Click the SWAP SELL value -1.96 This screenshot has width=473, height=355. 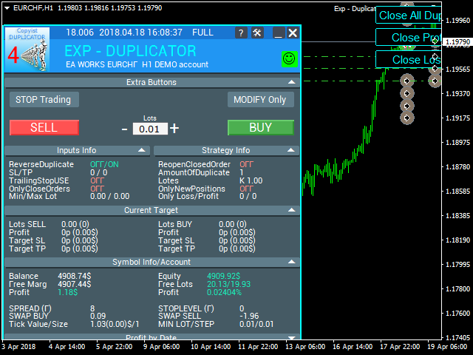pos(249,316)
